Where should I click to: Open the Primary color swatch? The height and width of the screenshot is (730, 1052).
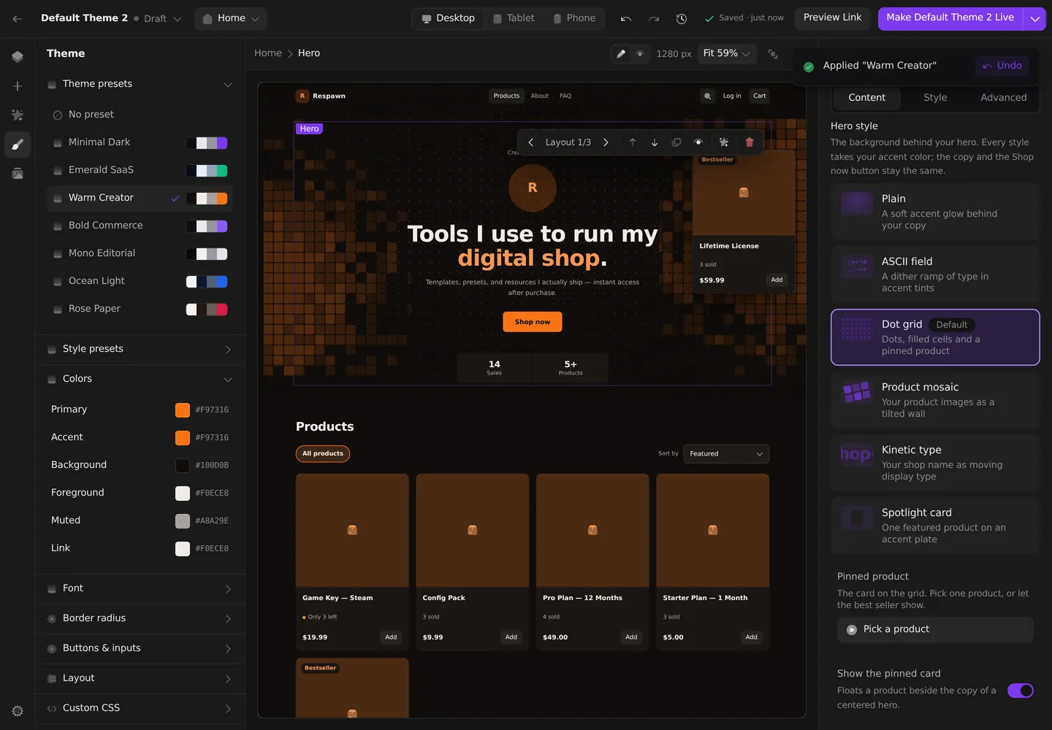coord(183,410)
